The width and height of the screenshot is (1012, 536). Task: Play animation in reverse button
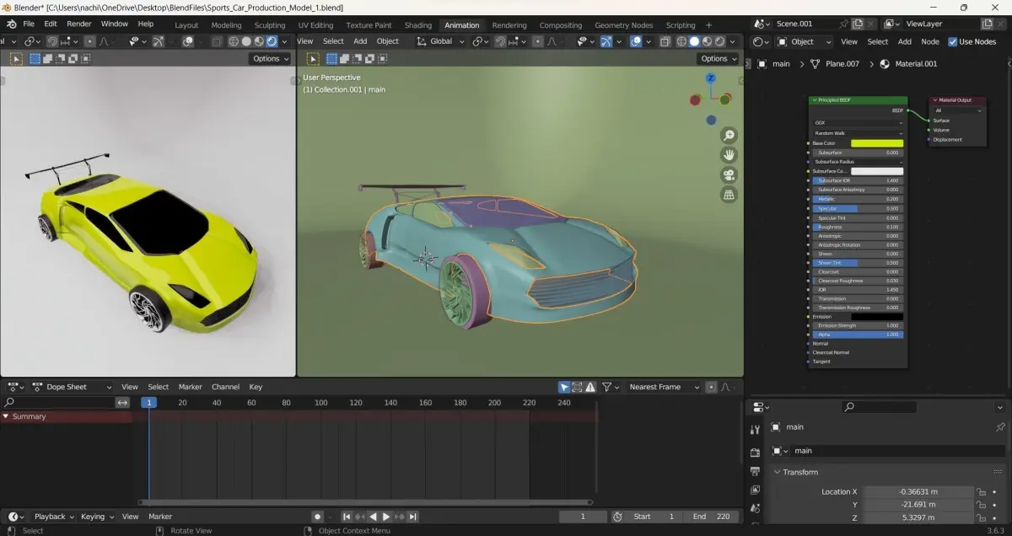tap(373, 517)
